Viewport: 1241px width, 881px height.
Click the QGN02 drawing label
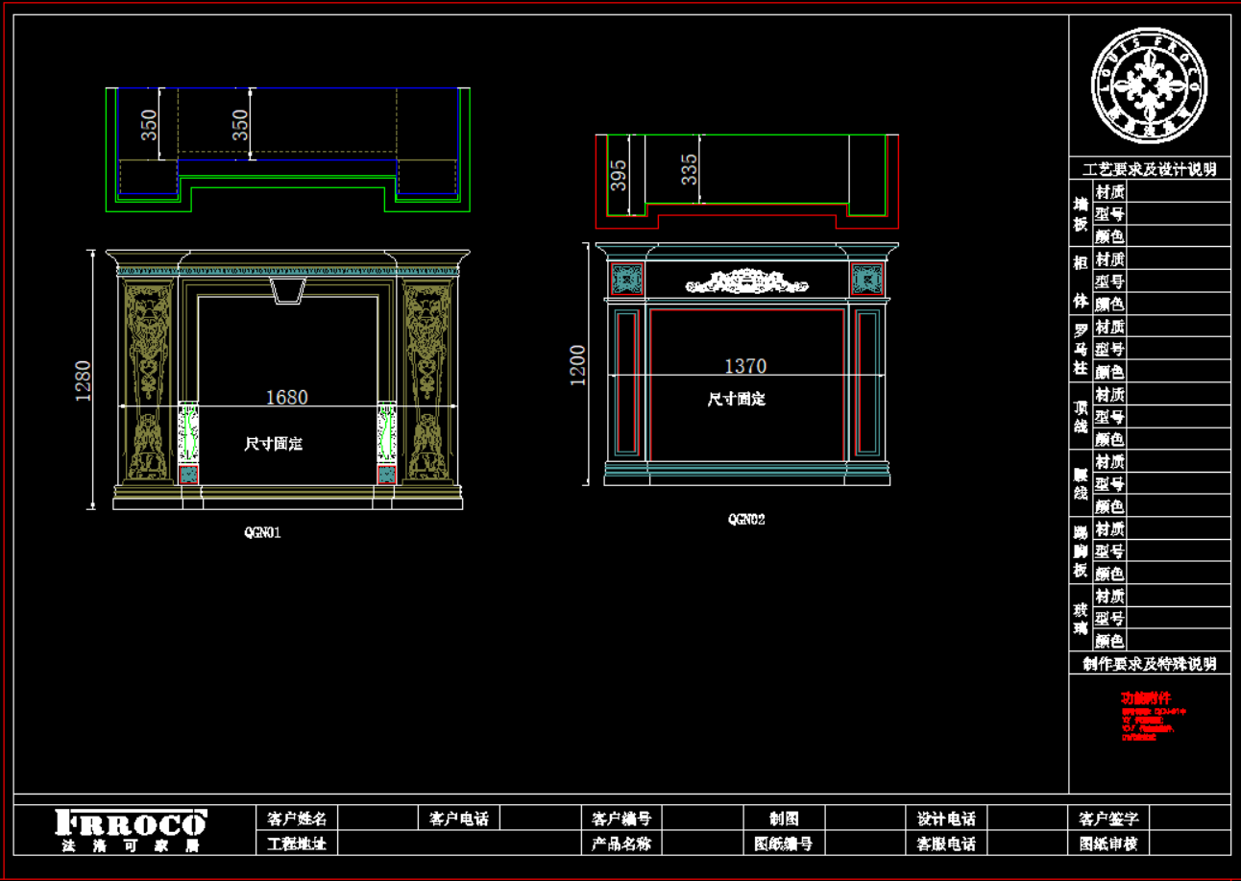coord(746,520)
